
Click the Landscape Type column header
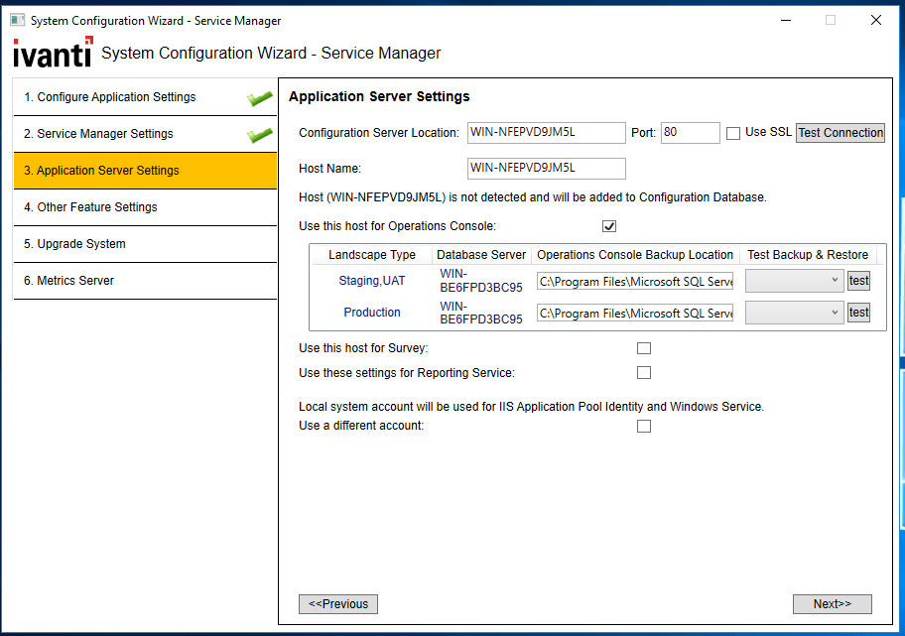372,255
